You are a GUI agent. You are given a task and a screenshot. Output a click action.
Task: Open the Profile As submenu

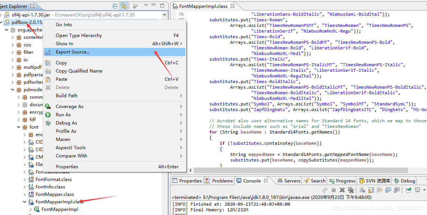[115, 131]
